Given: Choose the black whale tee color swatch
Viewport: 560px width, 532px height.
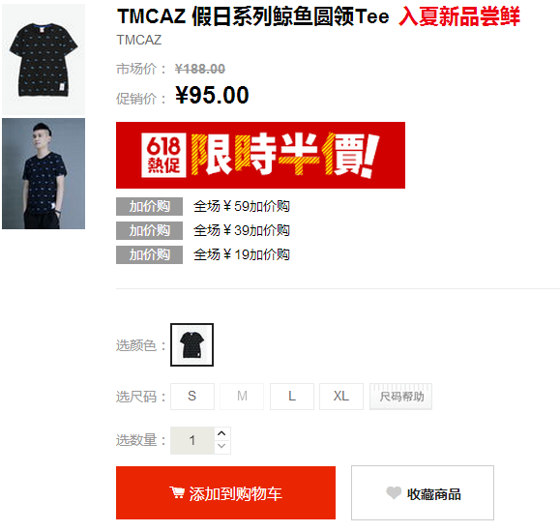Looking at the screenshot, I should pyautogui.click(x=192, y=344).
